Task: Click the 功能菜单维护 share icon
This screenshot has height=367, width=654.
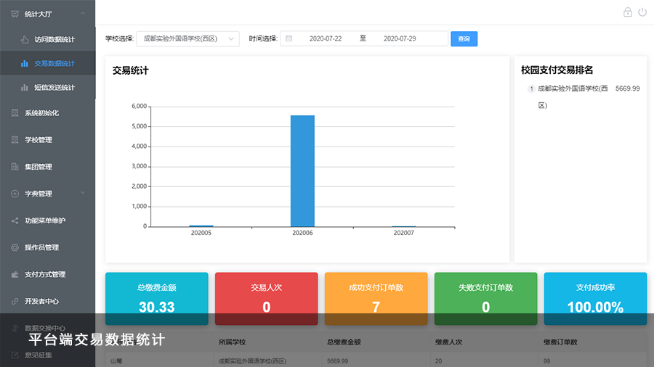Action: pyautogui.click(x=15, y=220)
